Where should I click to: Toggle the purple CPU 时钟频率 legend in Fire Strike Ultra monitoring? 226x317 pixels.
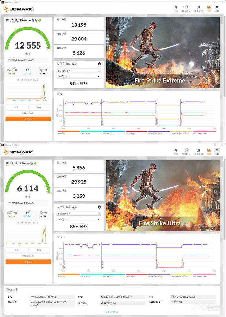click(159, 276)
